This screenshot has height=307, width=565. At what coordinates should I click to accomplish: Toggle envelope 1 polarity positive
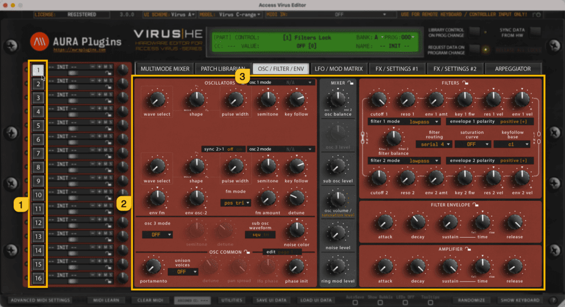pyautogui.click(x=514, y=122)
